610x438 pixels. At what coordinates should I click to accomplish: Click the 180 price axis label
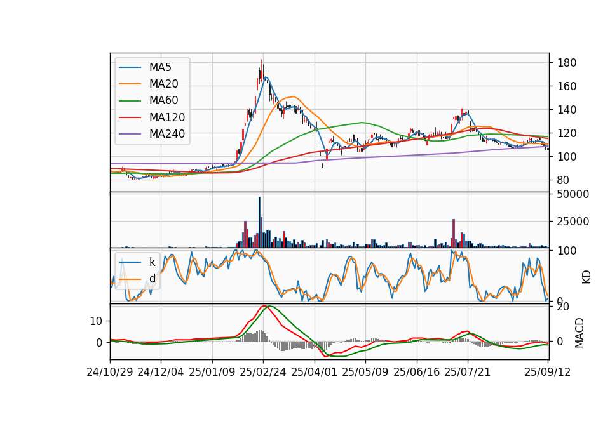click(x=567, y=63)
